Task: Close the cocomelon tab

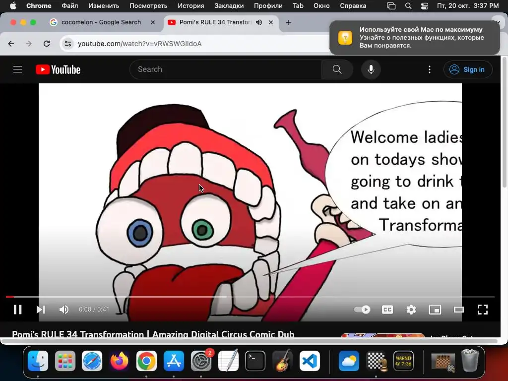Action: [x=153, y=22]
